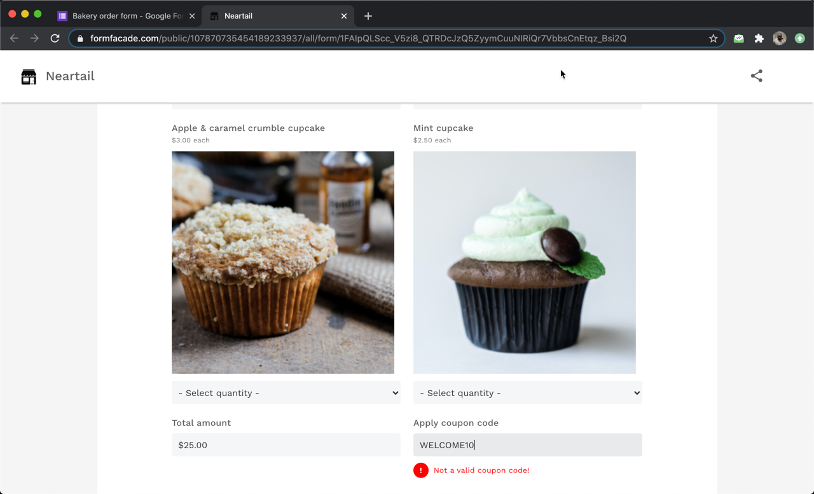Image resolution: width=814 pixels, height=494 pixels.
Task: Click the Neartail store logo icon
Action: pos(29,76)
